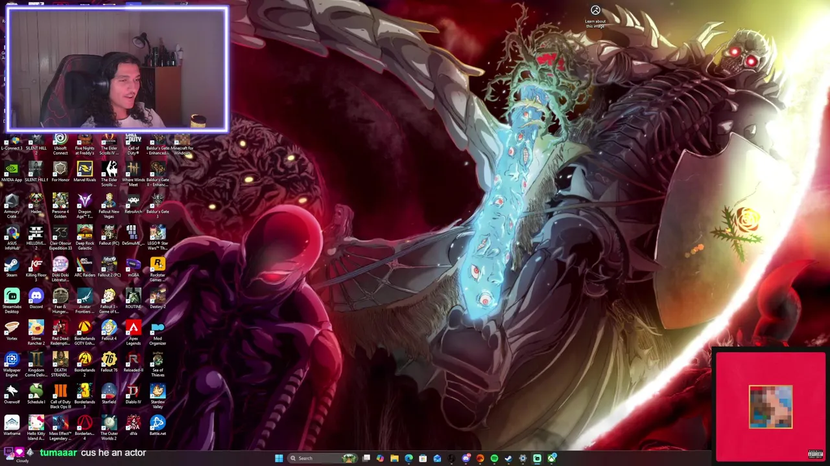
Task: Click the Overwolf desktop icon
Action: pyautogui.click(x=12, y=394)
